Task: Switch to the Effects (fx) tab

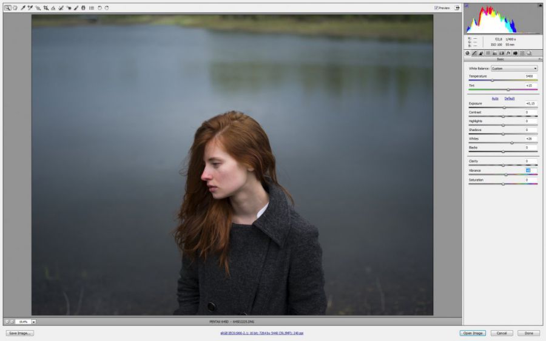Action: click(508, 53)
